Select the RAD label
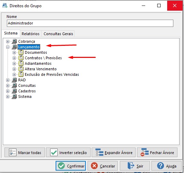 coord(22,80)
